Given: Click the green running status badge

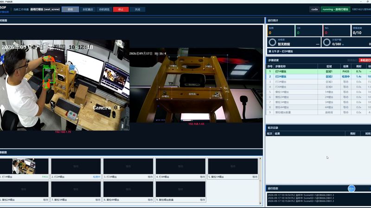Looking at the screenshot, I should (335, 9).
